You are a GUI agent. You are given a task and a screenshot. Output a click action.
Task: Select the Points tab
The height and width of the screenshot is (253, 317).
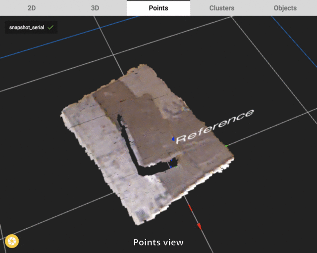[x=158, y=8]
